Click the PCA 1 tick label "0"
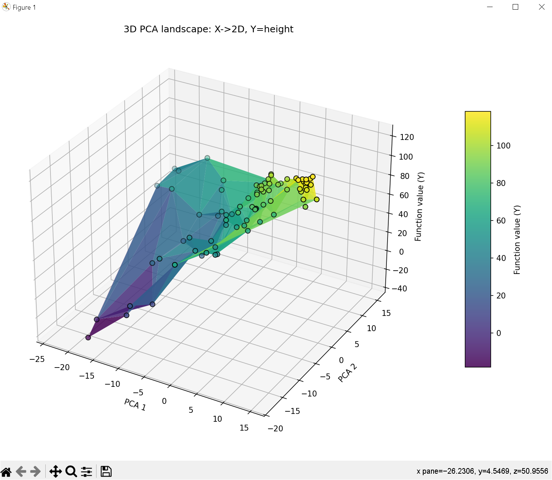The width and height of the screenshot is (552, 480). 164,401
